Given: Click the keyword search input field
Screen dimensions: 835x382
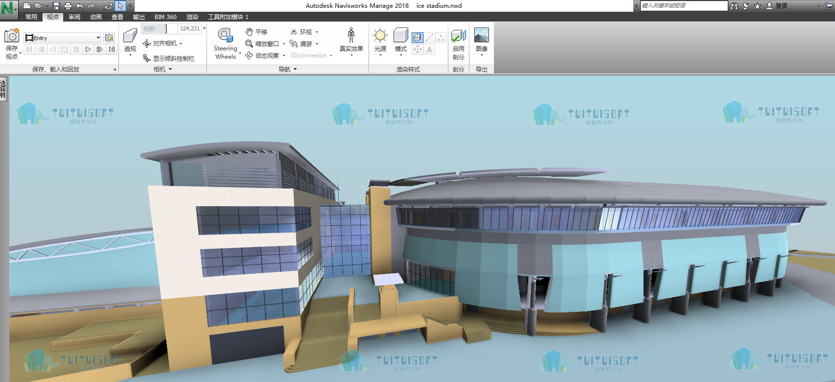Looking at the screenshot, I should click(x=684, y=5).
